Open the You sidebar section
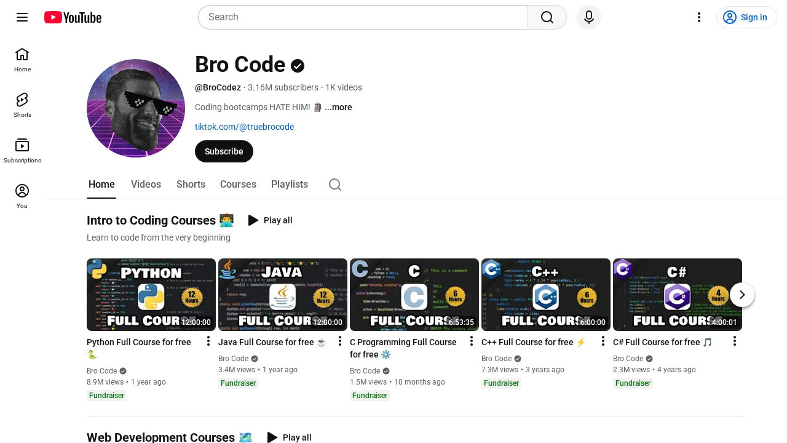 point(22,196)
